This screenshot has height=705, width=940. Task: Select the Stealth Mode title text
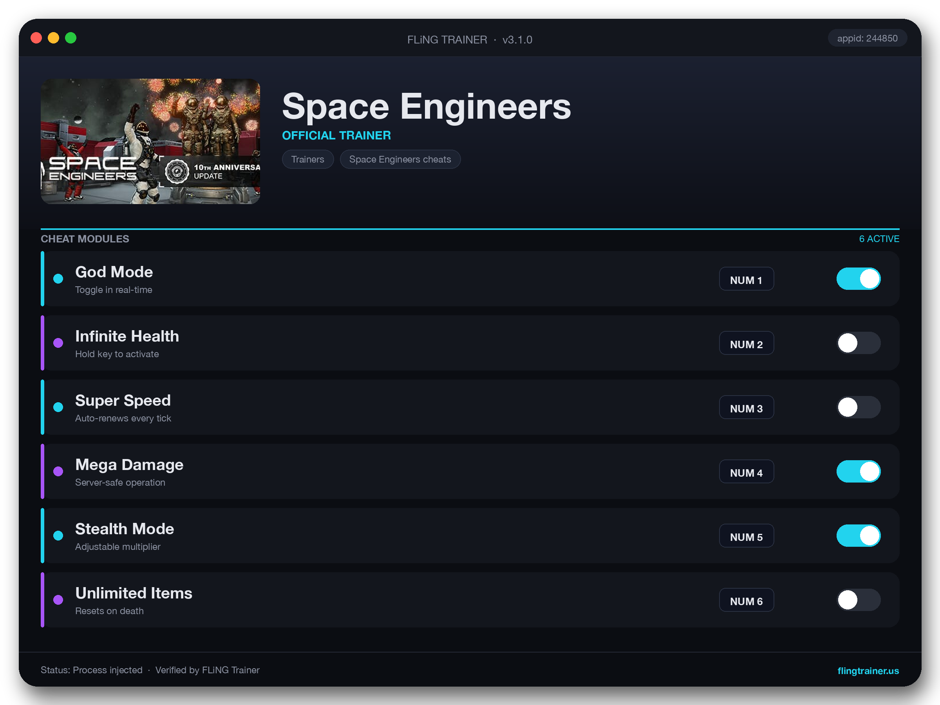[x=125, y=529]
